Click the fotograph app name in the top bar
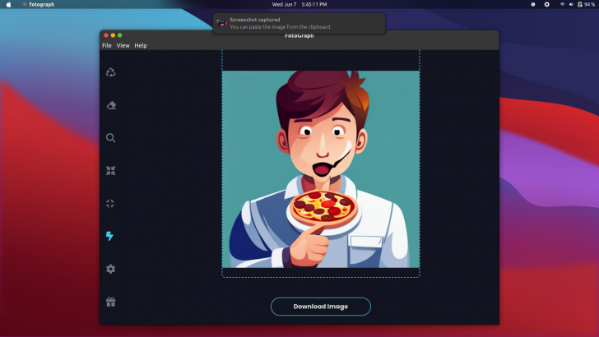 point(42,5)
